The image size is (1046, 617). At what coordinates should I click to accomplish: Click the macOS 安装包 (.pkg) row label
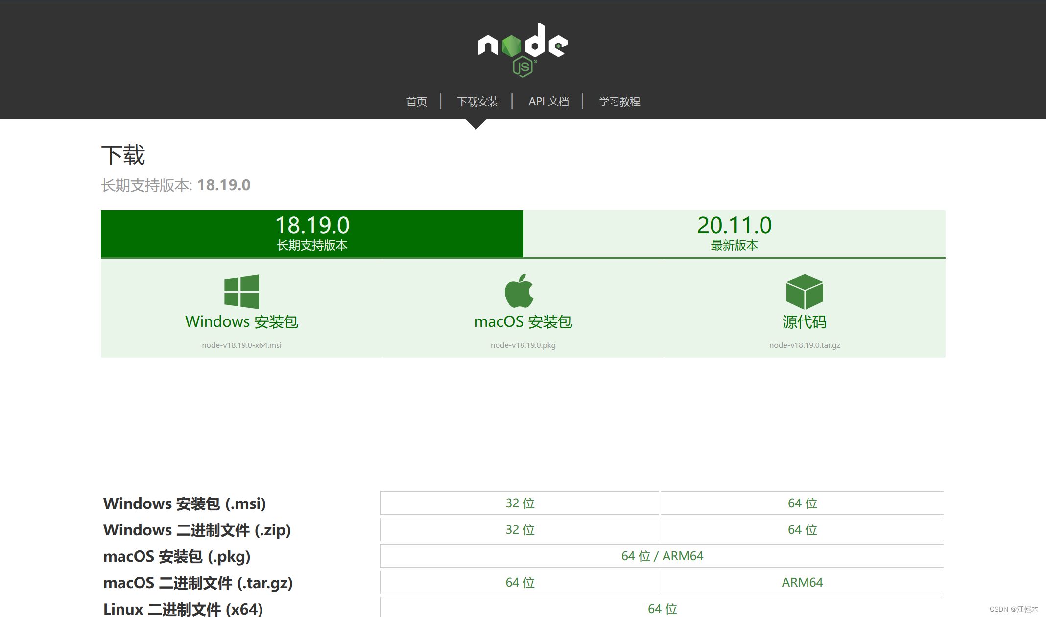[177, 556]
